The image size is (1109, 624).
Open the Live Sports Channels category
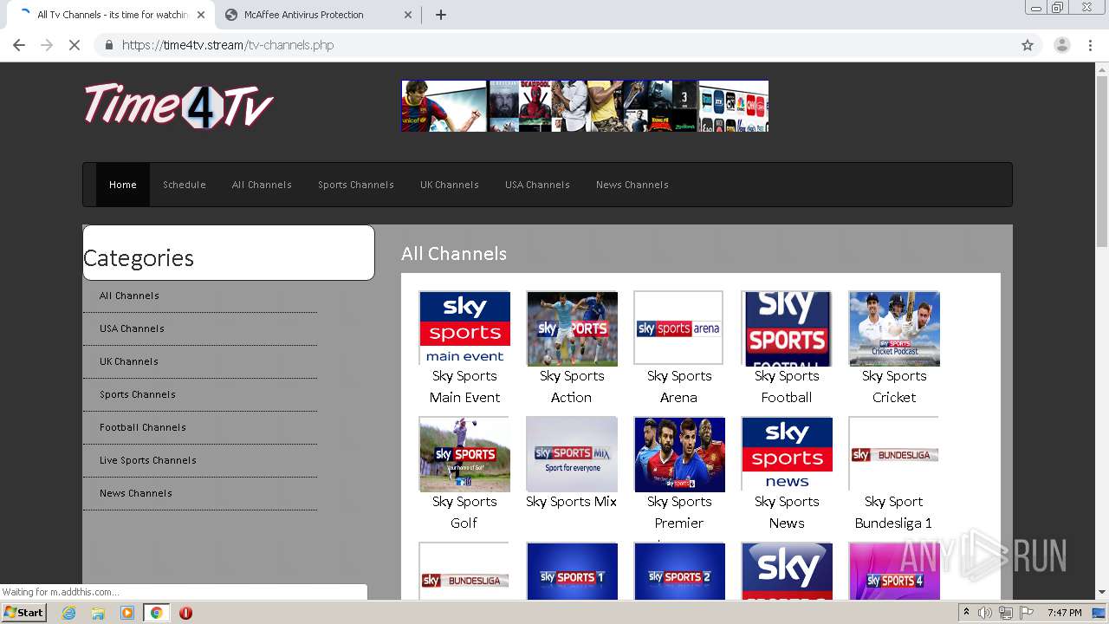[148, 460]
